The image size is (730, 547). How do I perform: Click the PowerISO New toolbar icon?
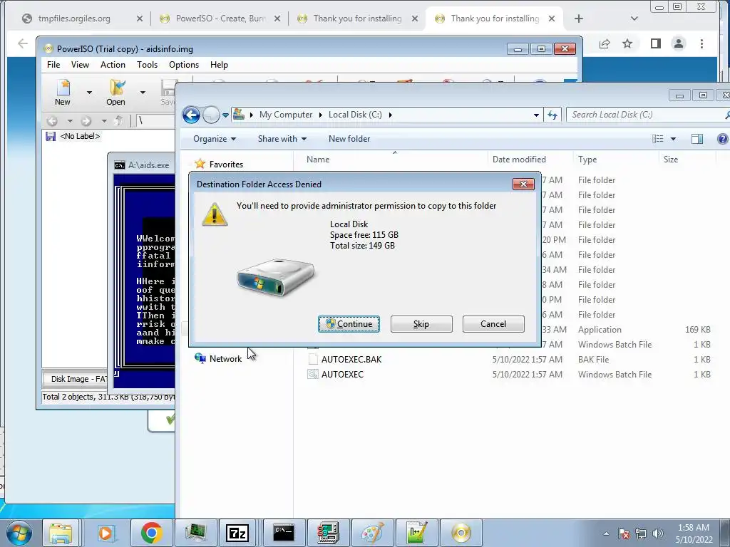click(63, 93)
